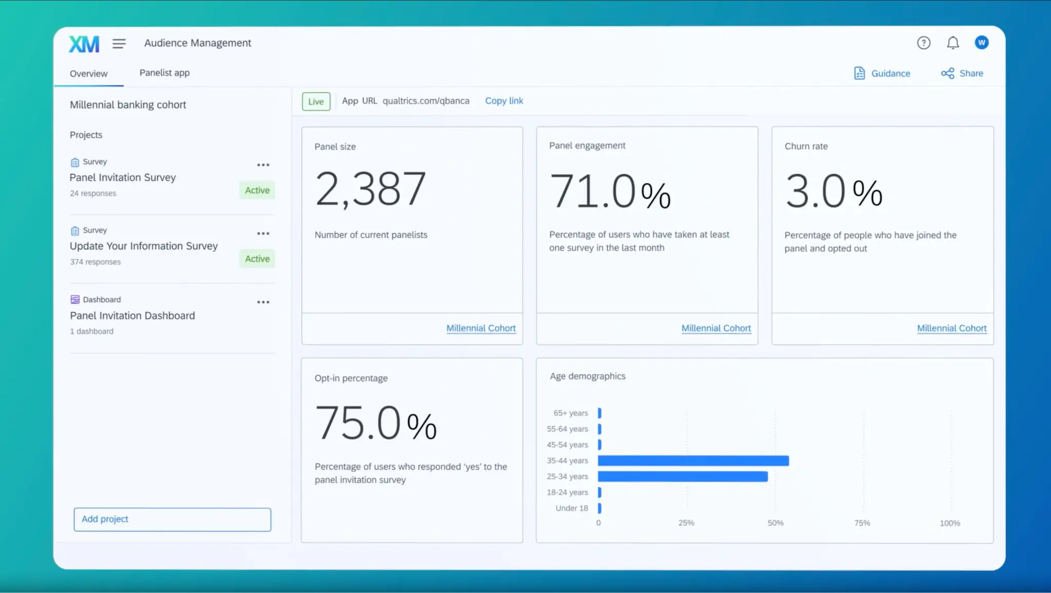Open the Guidance link
The image size is (1051, 593).
tap(890, 74)
